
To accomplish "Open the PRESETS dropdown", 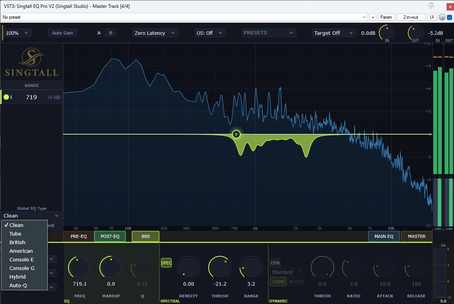I will pyautogui.click(x=269, y=33).
